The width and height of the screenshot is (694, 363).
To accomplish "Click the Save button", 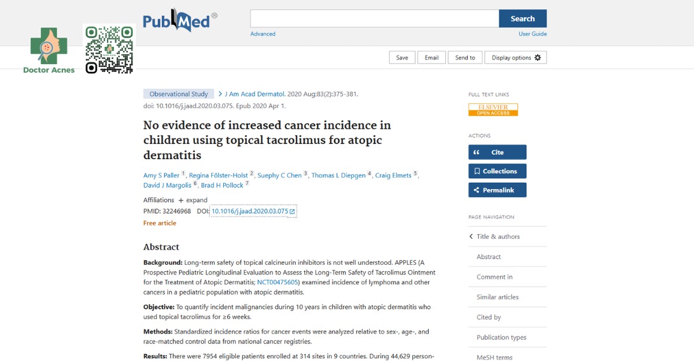I will 402,58.
